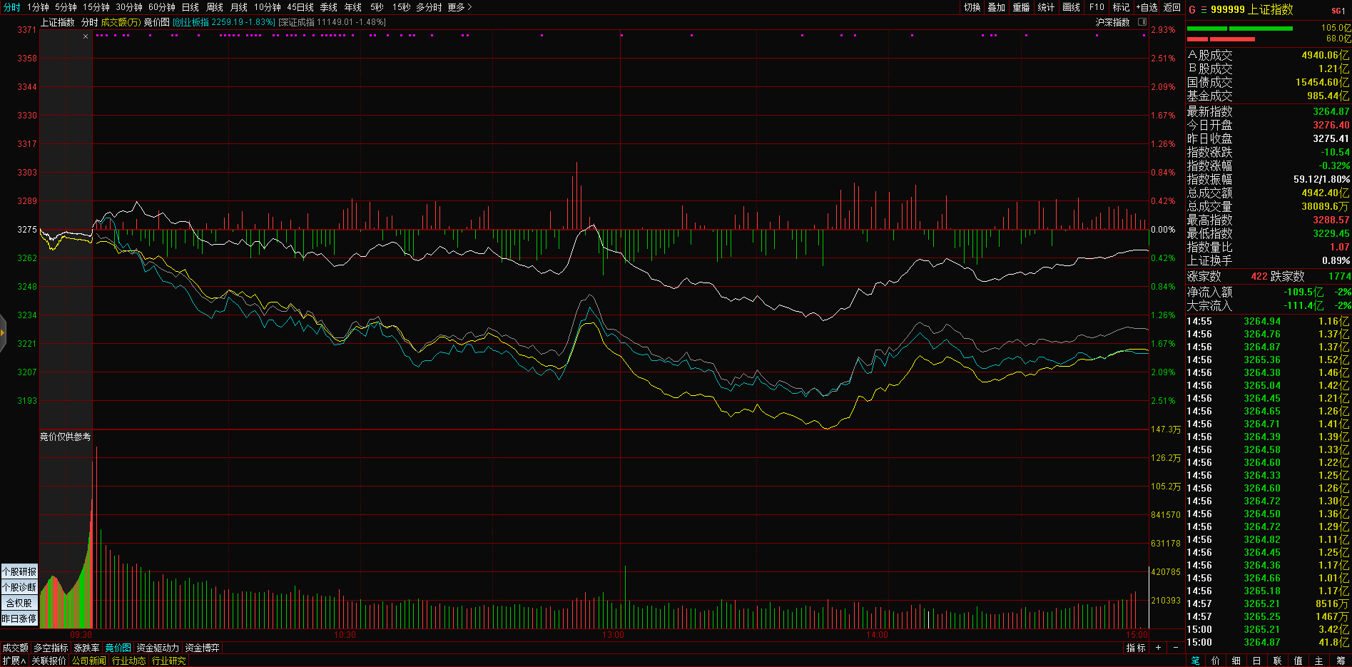Select the 资金驱动力 indicator tab
This screenshot has height=667, width=1352.
click(x=158, y=648)
